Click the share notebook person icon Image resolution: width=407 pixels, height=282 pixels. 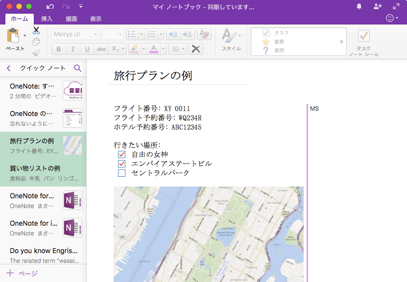point(377,7)
